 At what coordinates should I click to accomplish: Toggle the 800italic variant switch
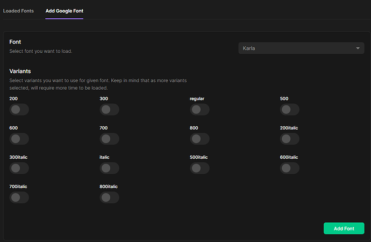tap(109, 197)
